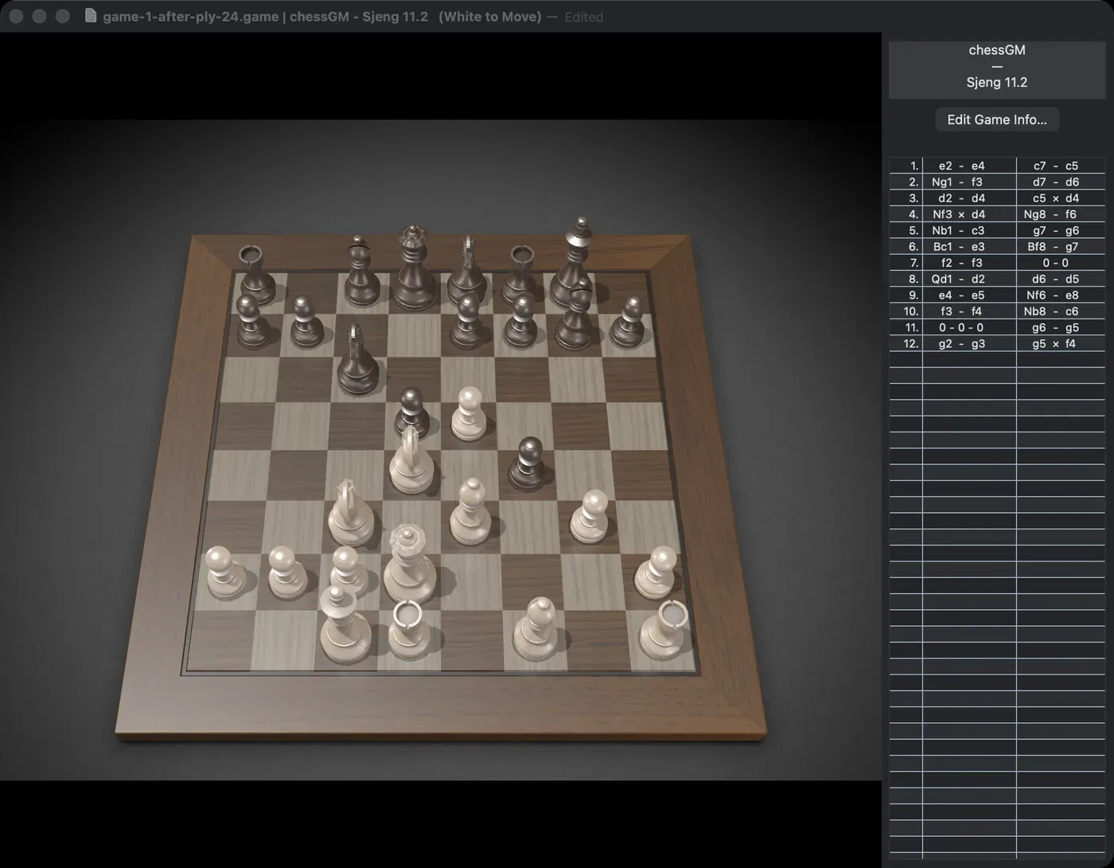Select the white queen on d2
The image size is (1114, 868).
pos(409,564)
